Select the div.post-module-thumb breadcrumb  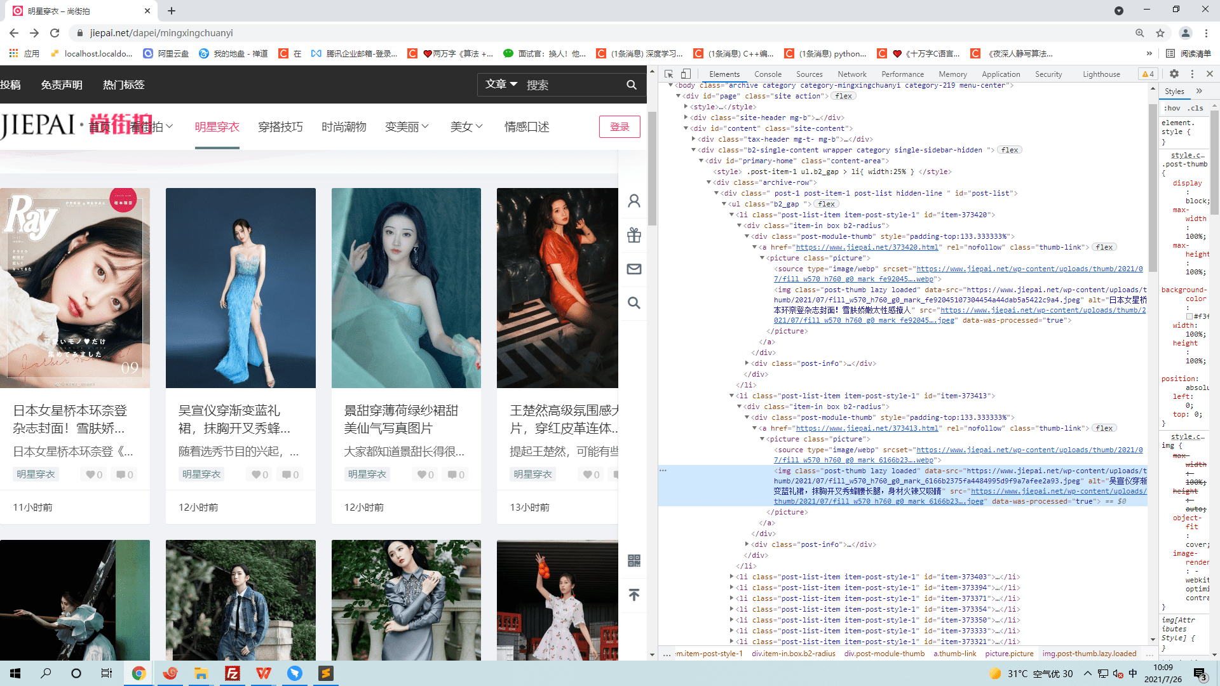click(884, 654)
